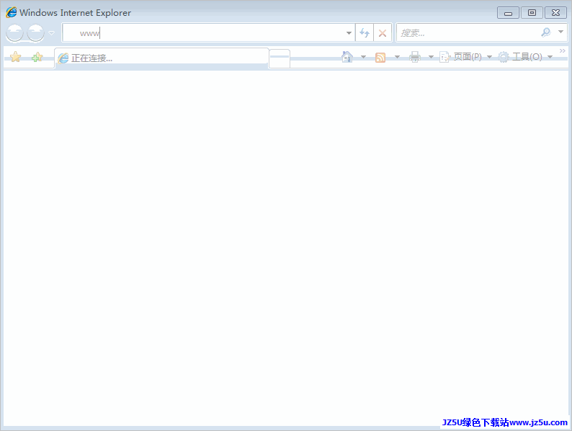Open the recent pages dropdown arrow
572x431 pixels.
click(x=51, y=33)
